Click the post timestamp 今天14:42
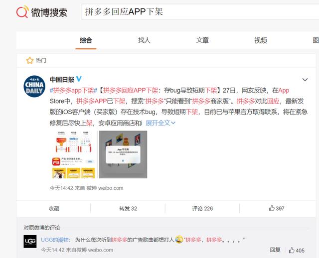 click(61, 188)
